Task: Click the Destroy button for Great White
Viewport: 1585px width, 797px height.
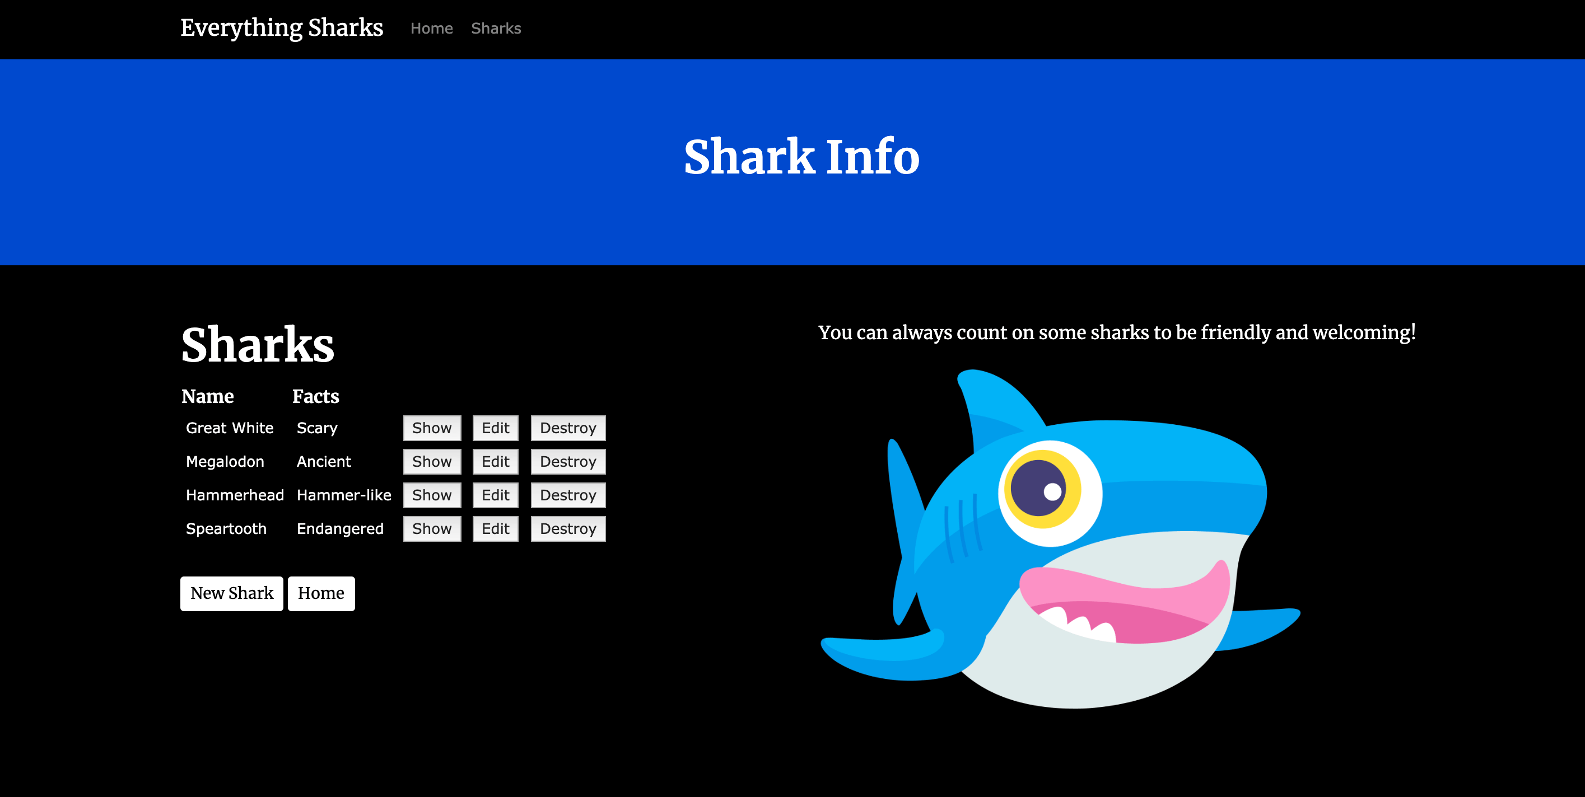Action: (x=566, y=428)
